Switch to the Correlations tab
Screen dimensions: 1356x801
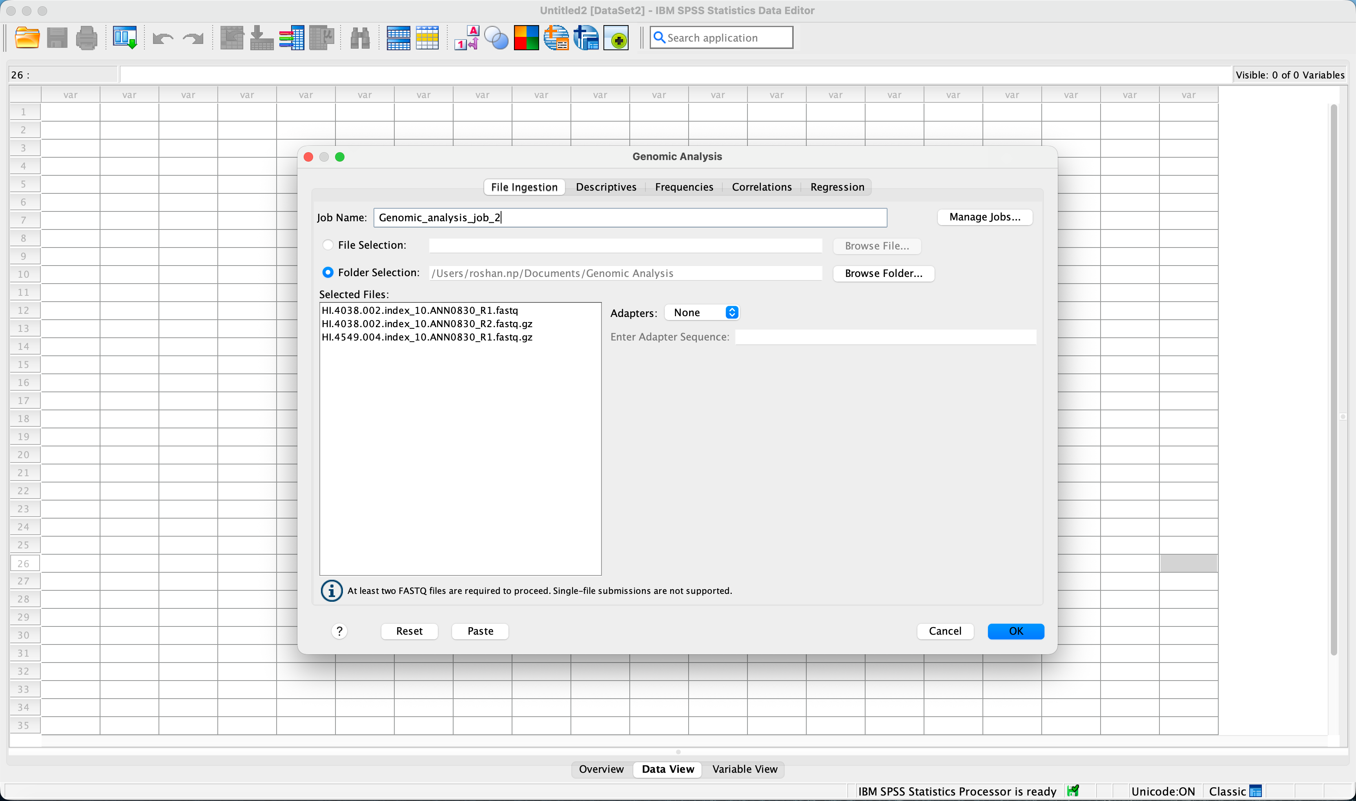pos(762,187)
